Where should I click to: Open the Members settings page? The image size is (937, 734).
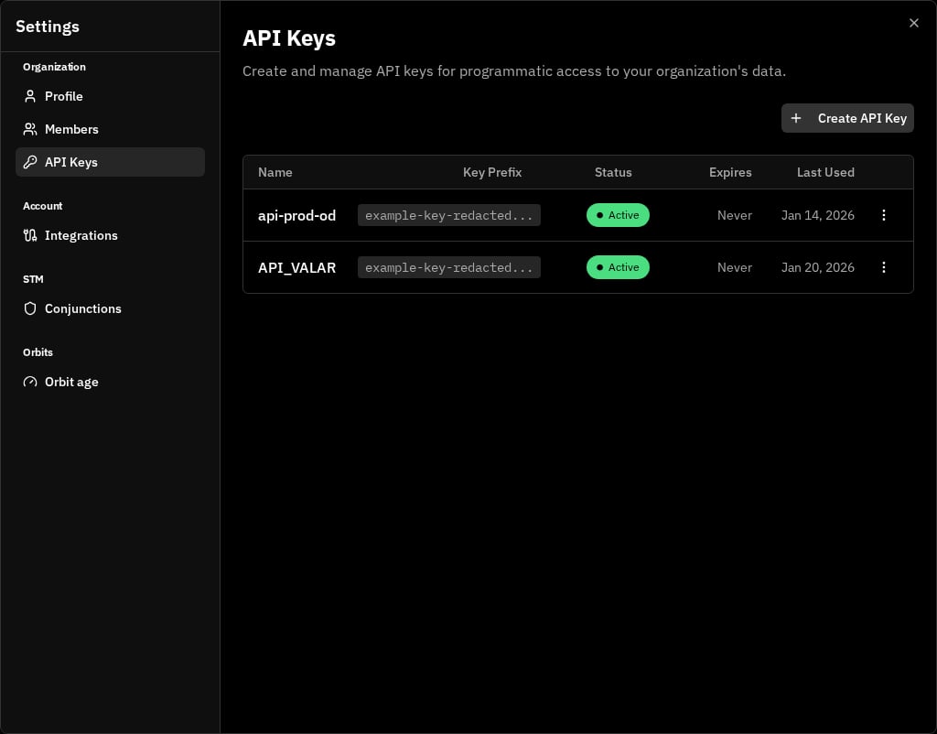(x=110, y=129)
